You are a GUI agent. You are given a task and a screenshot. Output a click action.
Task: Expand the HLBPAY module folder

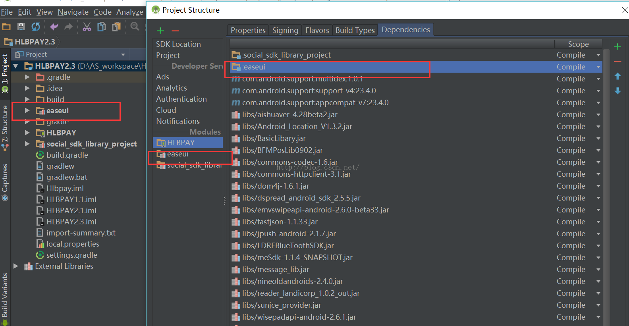coord(27,133)
